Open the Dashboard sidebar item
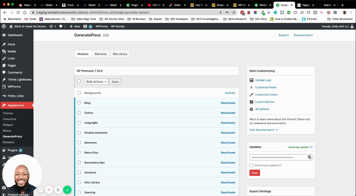 click(x=15, y=35)
